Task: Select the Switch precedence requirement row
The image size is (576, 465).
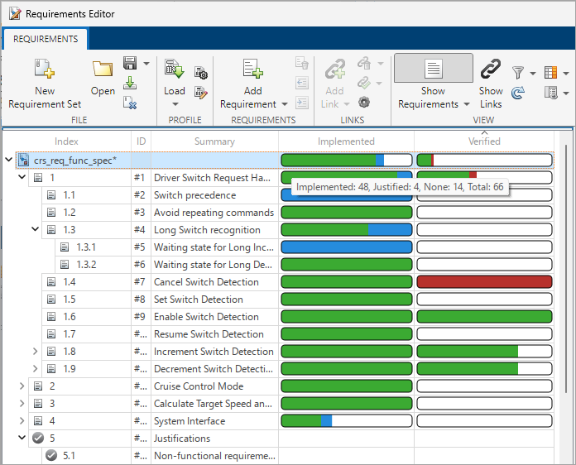Action: pos(194,195)
